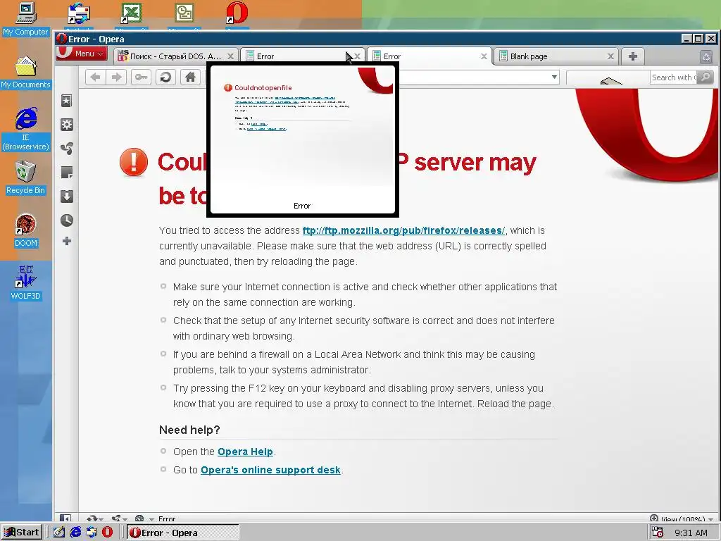Close the Поиск - Старый DOS tab
This screenshot has height=541, width=721.
(231, 56)
